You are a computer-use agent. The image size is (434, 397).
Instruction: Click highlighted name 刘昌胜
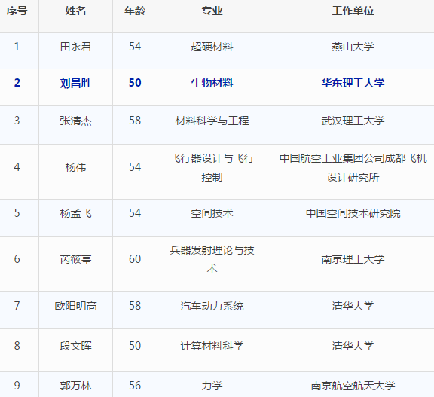75,83
